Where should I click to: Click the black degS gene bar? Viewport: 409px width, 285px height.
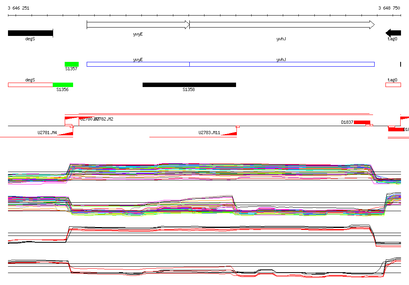tap(30, 33)
